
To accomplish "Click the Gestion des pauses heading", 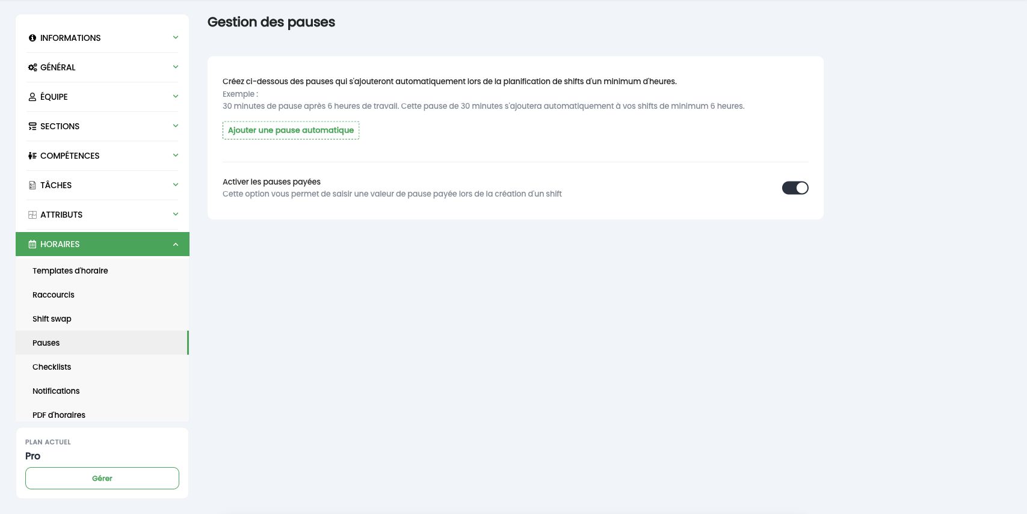I will (271, 22).
